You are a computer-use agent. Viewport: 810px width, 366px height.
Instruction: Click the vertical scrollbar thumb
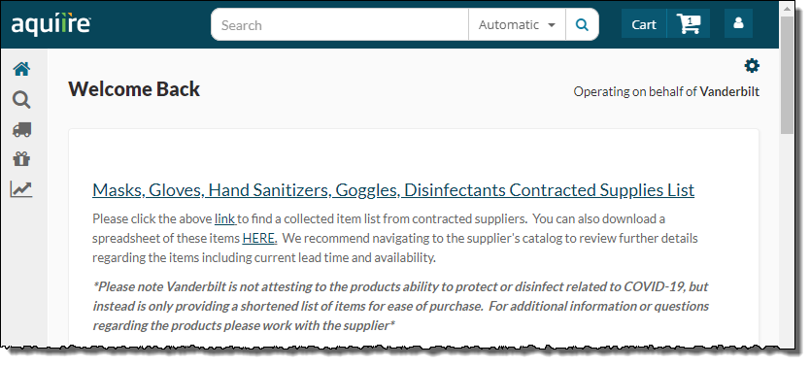point(787,75)
